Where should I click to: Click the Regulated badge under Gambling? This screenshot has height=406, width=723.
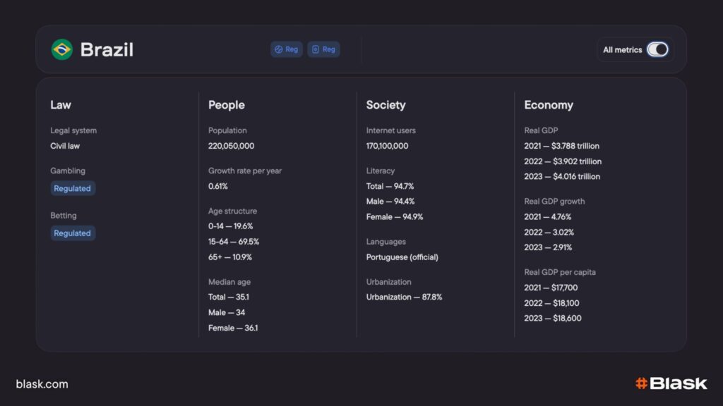pos(73,188)
